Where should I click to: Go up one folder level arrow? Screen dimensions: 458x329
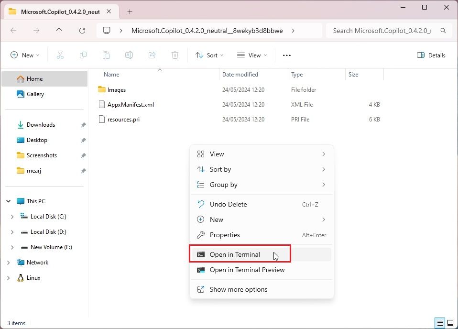pos(59,31)
